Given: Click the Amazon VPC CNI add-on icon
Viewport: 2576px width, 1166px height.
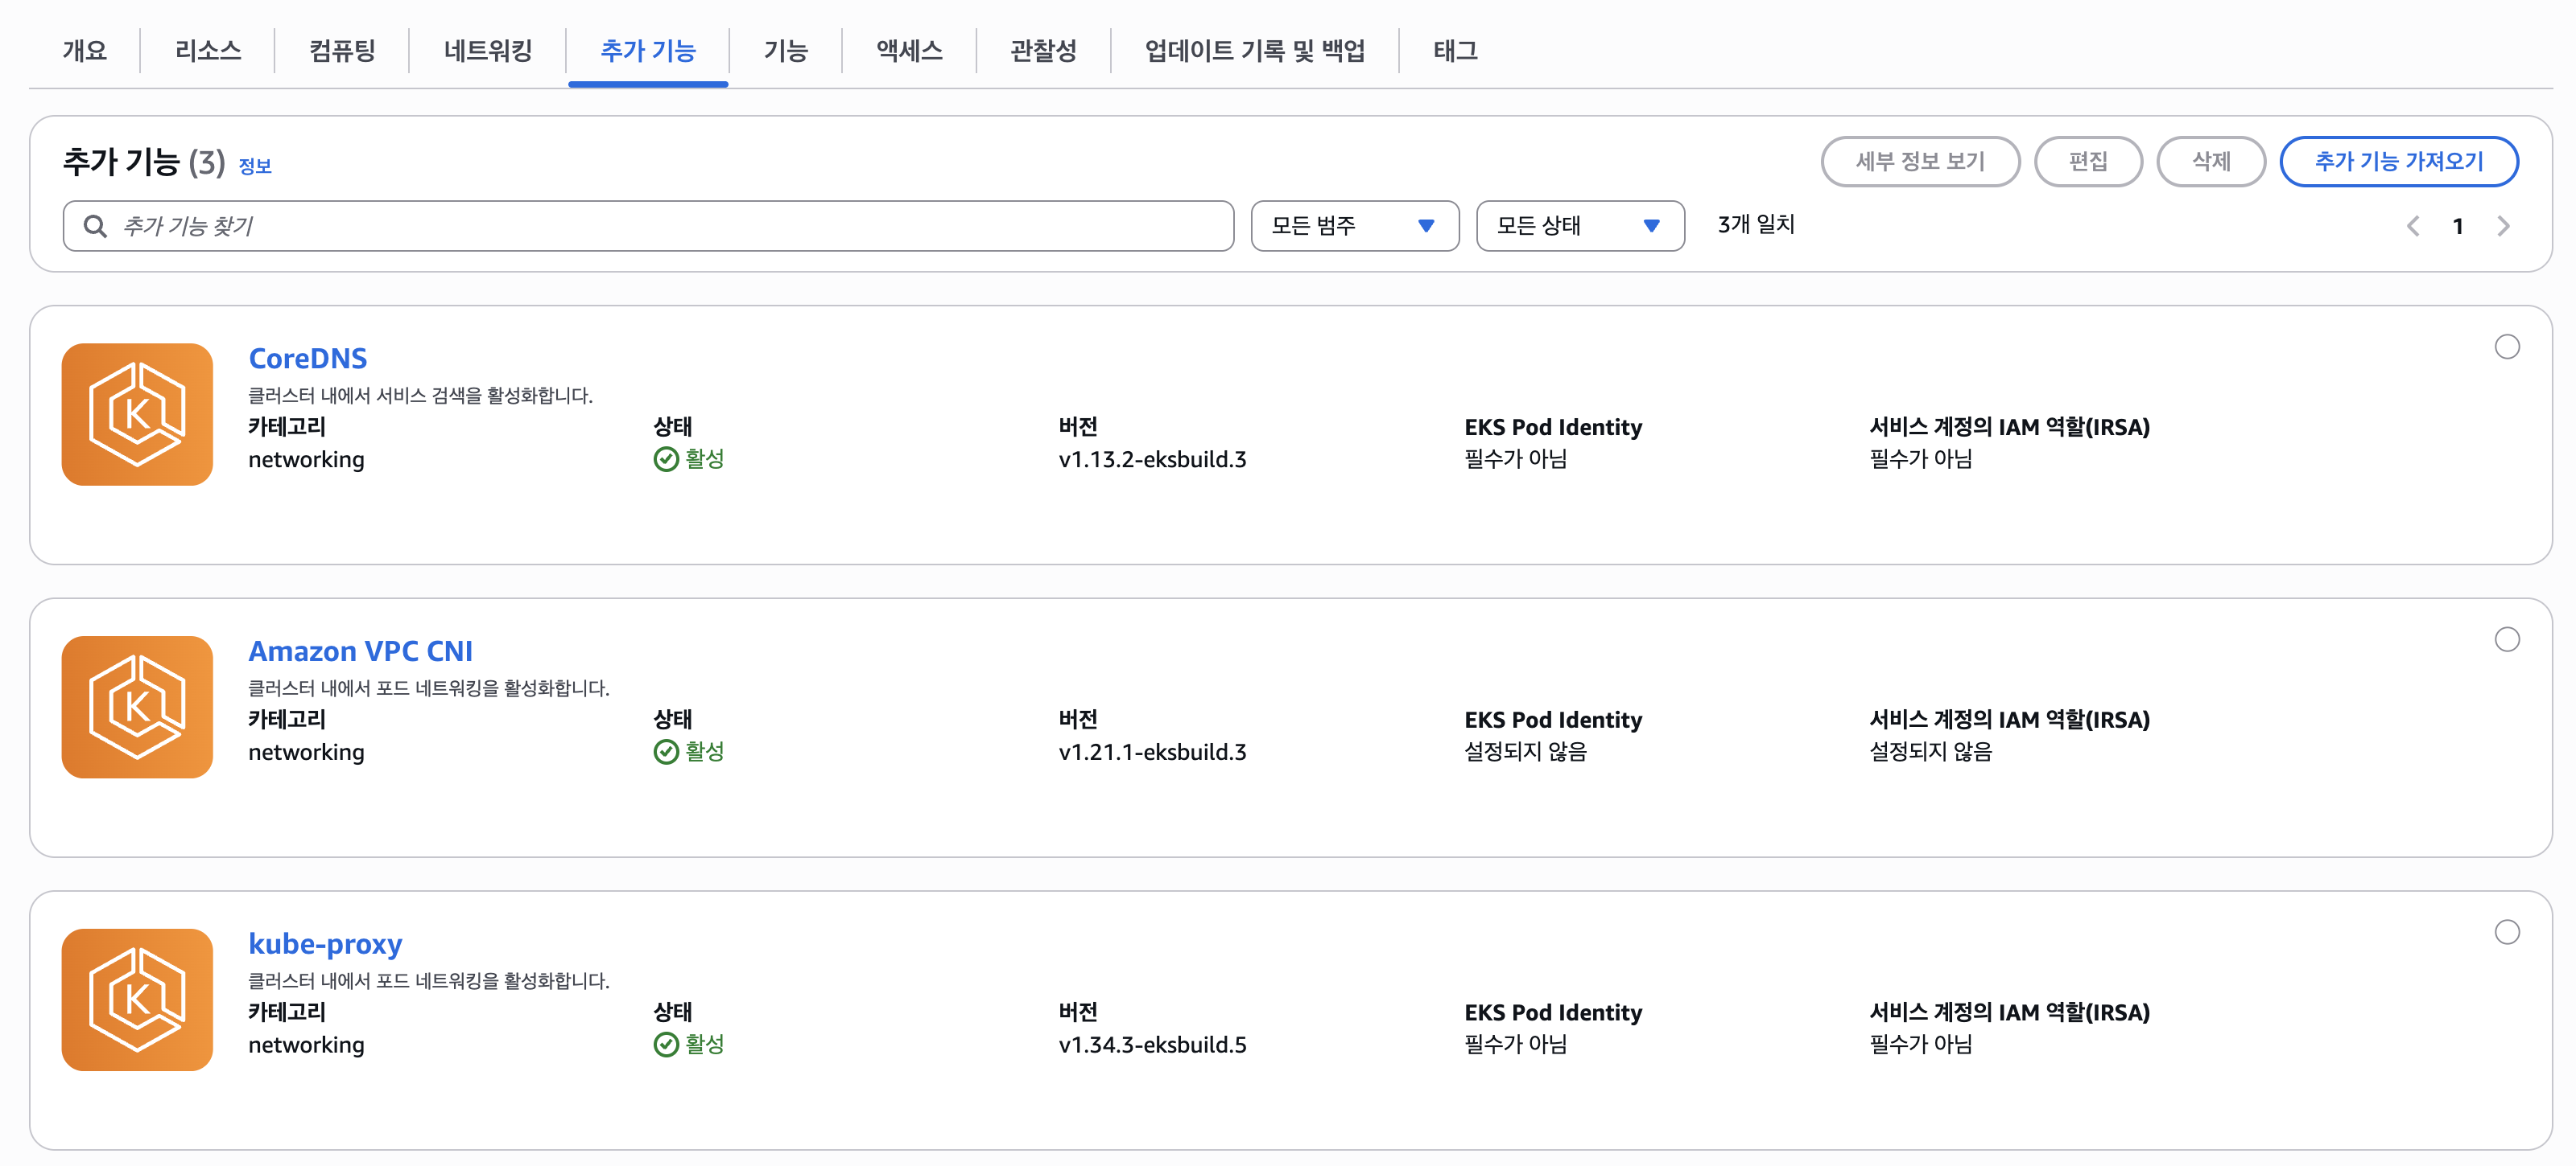Looking at the screenshot, I should click(137, 706).
